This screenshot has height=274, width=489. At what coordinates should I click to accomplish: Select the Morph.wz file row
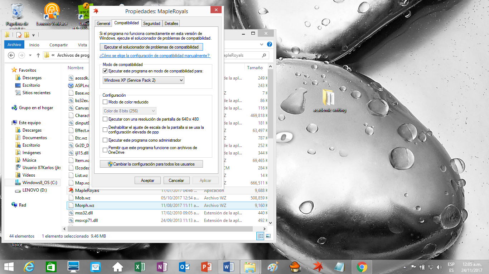tap(167, 205)
